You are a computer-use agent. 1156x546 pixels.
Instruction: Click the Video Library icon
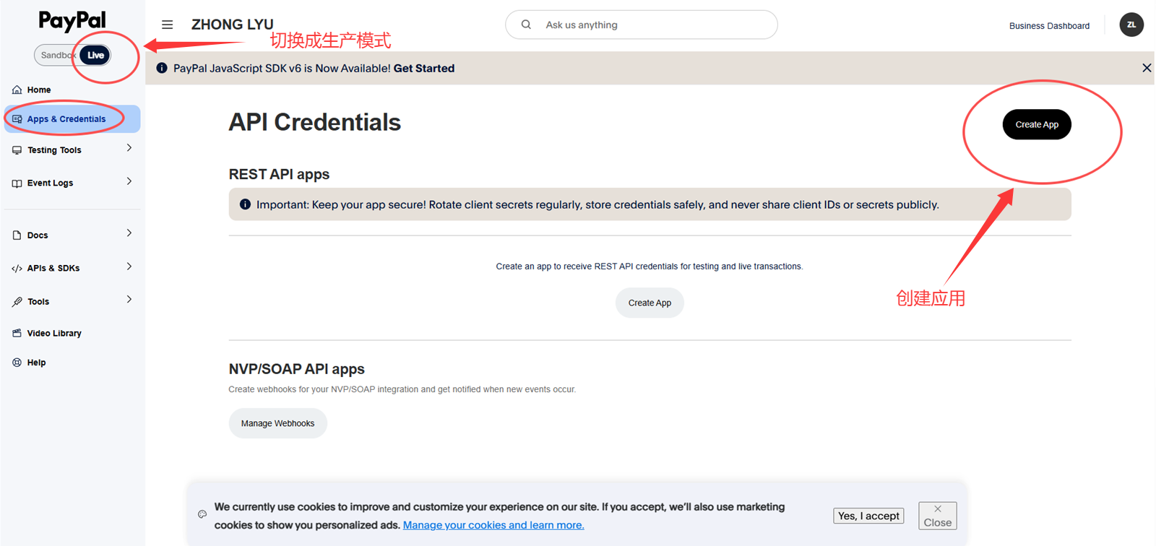point(17,333)
